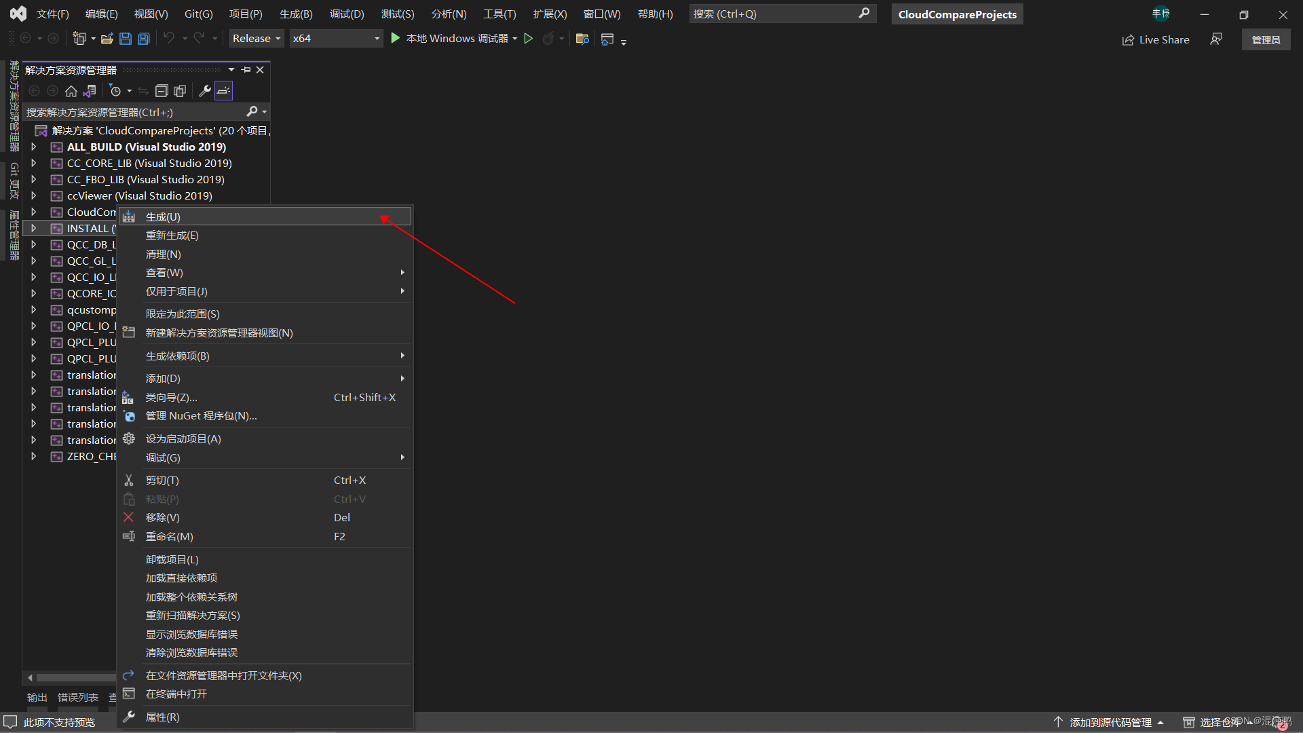The image size is (1303, 733).
Task: Click the feedback person icon near Live Share
Action: click(1216, 39)
